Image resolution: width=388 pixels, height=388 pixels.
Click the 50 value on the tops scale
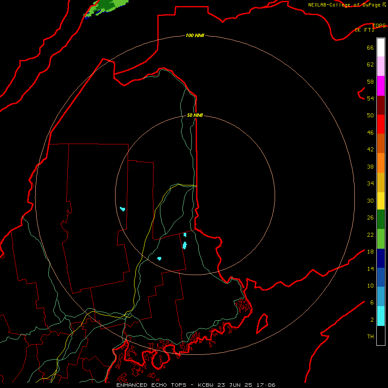click(x=370, y=116)
